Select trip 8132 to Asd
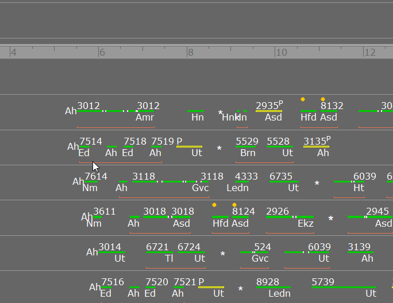 click(x=329, y=111)
